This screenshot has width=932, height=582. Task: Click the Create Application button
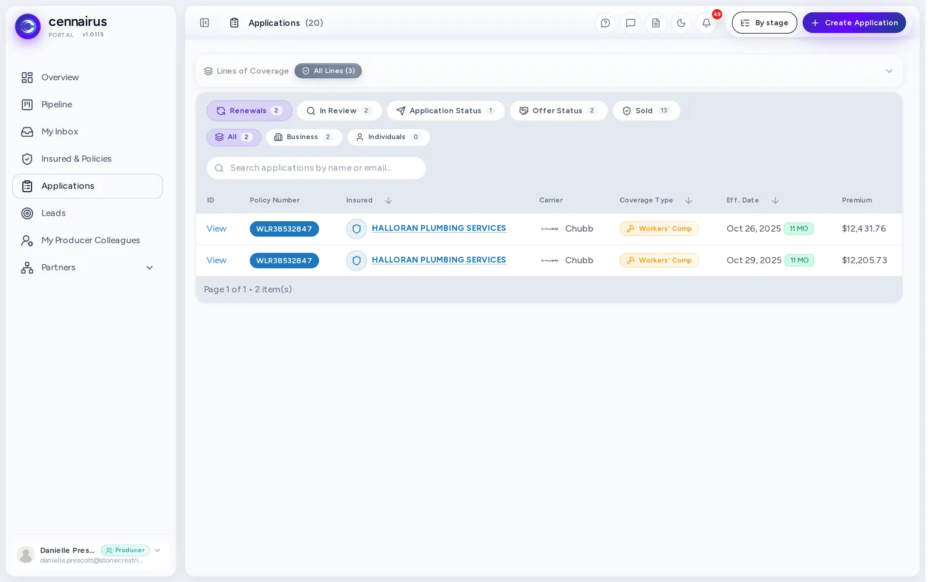tap(854, 23)
